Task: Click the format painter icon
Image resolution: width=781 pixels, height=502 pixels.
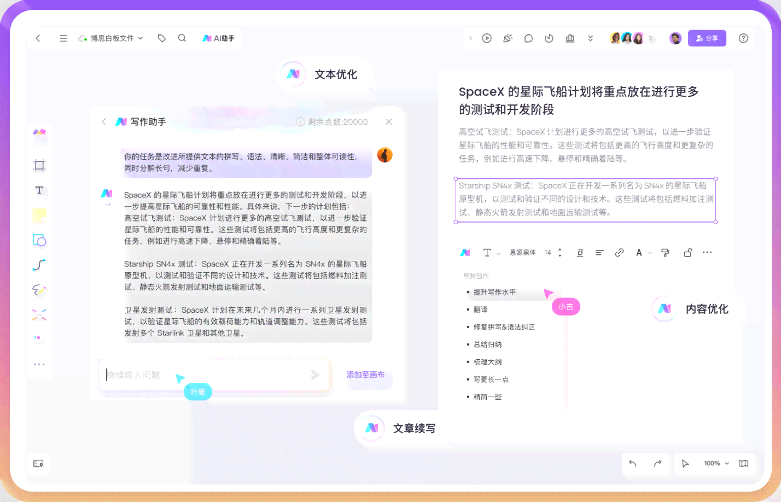Action: [x=665, y=253]
